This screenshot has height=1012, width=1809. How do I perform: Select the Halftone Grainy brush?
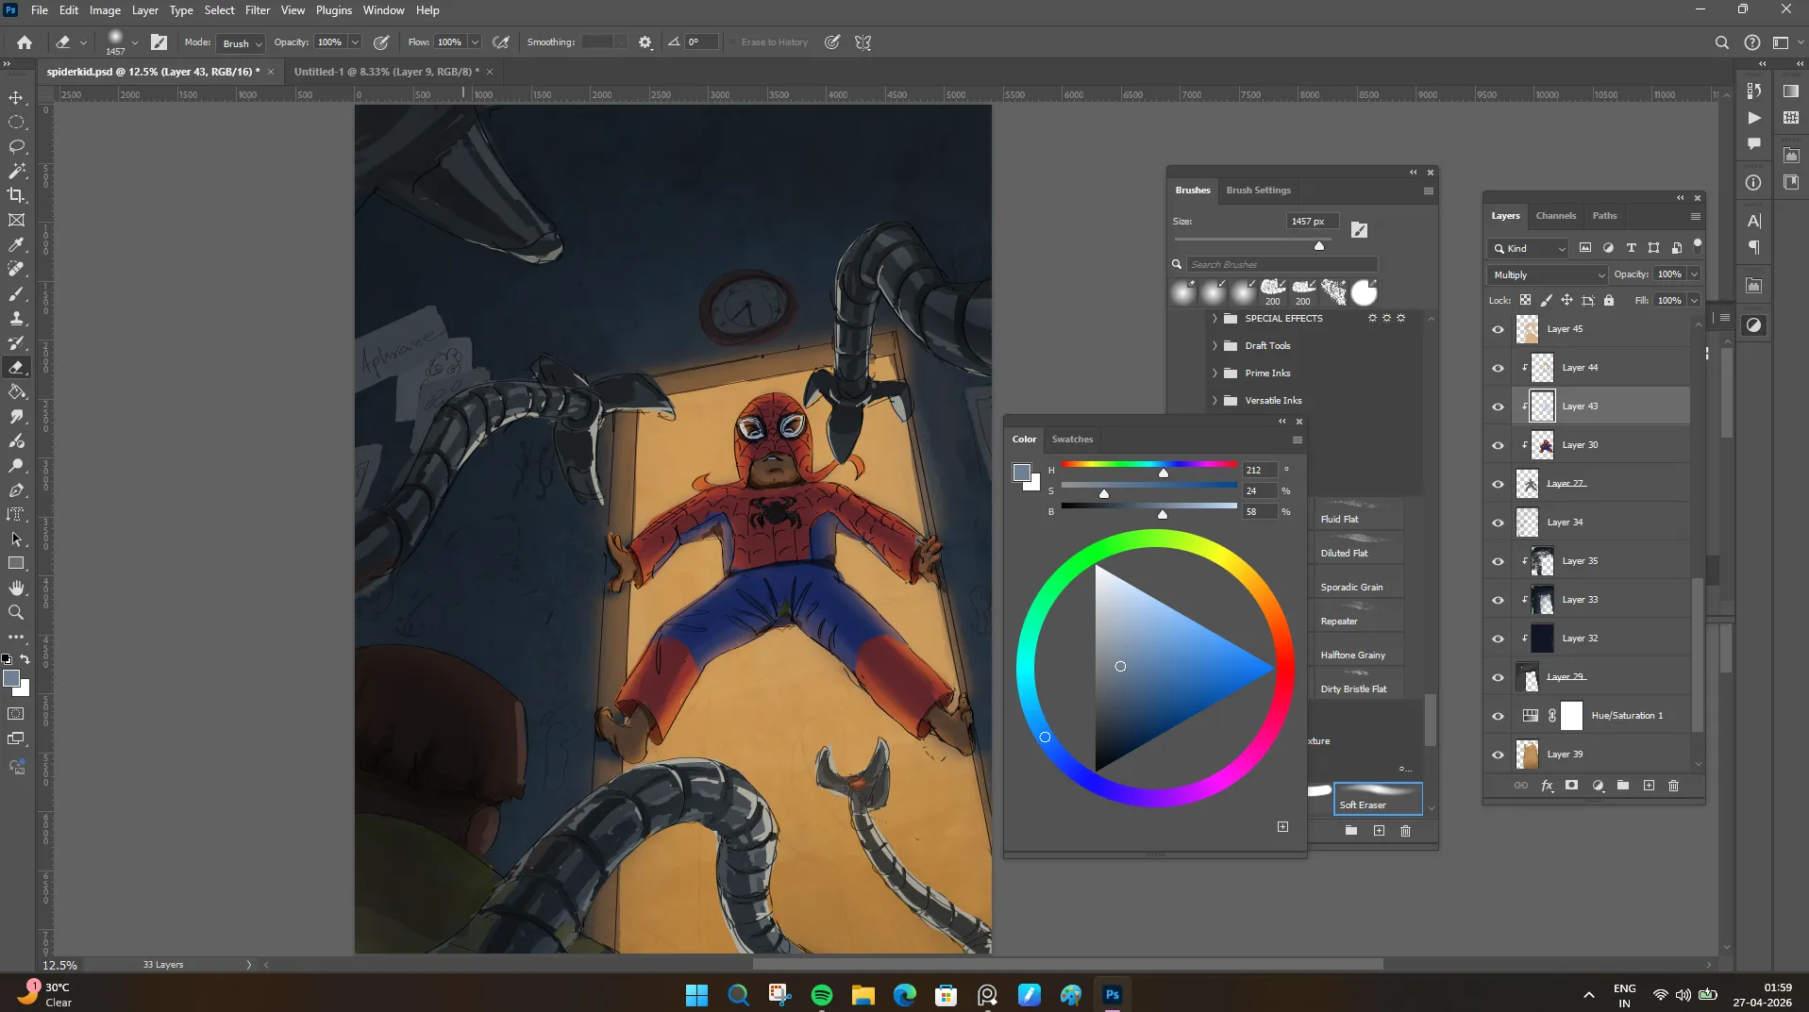tap(1359, 649)
